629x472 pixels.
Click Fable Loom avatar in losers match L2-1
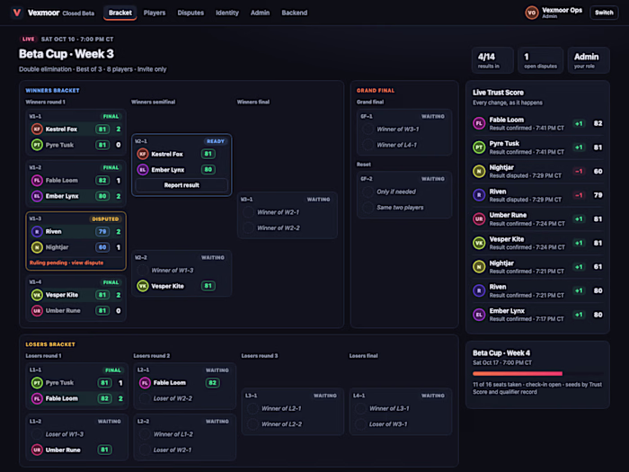pos(145,382)
